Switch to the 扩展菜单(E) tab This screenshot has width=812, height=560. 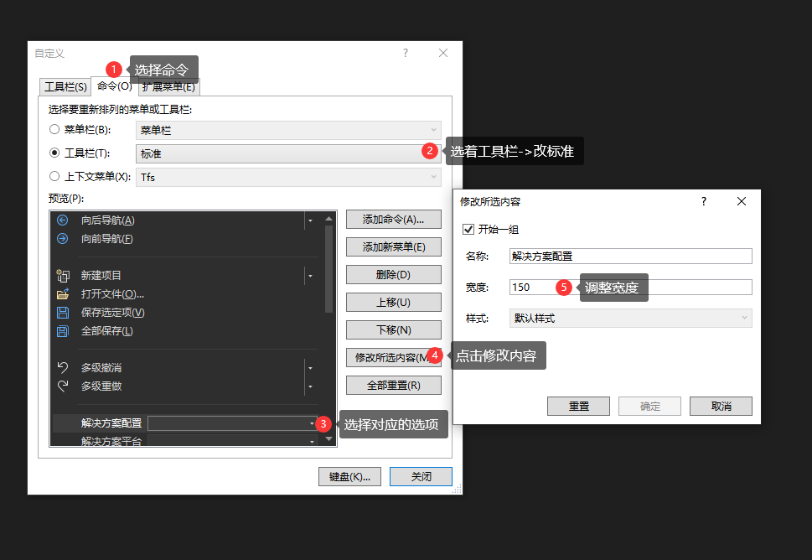168,87
